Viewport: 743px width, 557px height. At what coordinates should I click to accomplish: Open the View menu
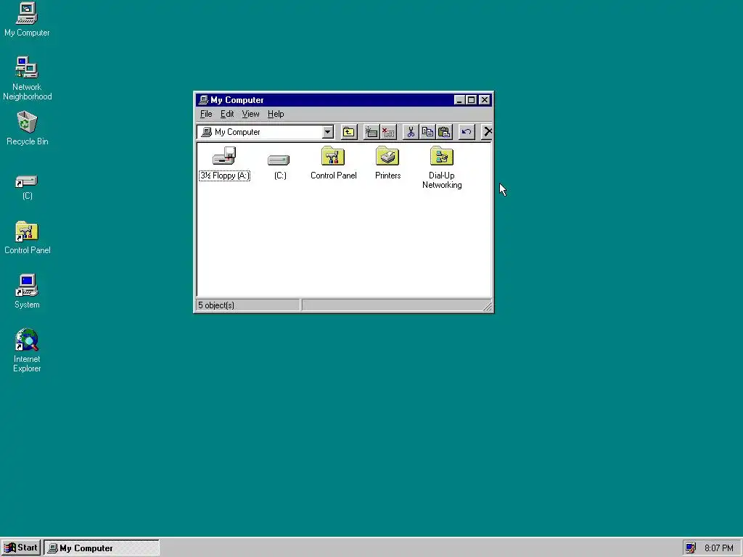point(250,114)
